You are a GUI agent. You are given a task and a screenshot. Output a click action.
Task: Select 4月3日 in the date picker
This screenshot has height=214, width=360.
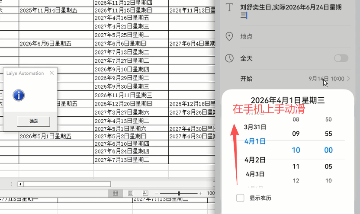tap(255, 174)
